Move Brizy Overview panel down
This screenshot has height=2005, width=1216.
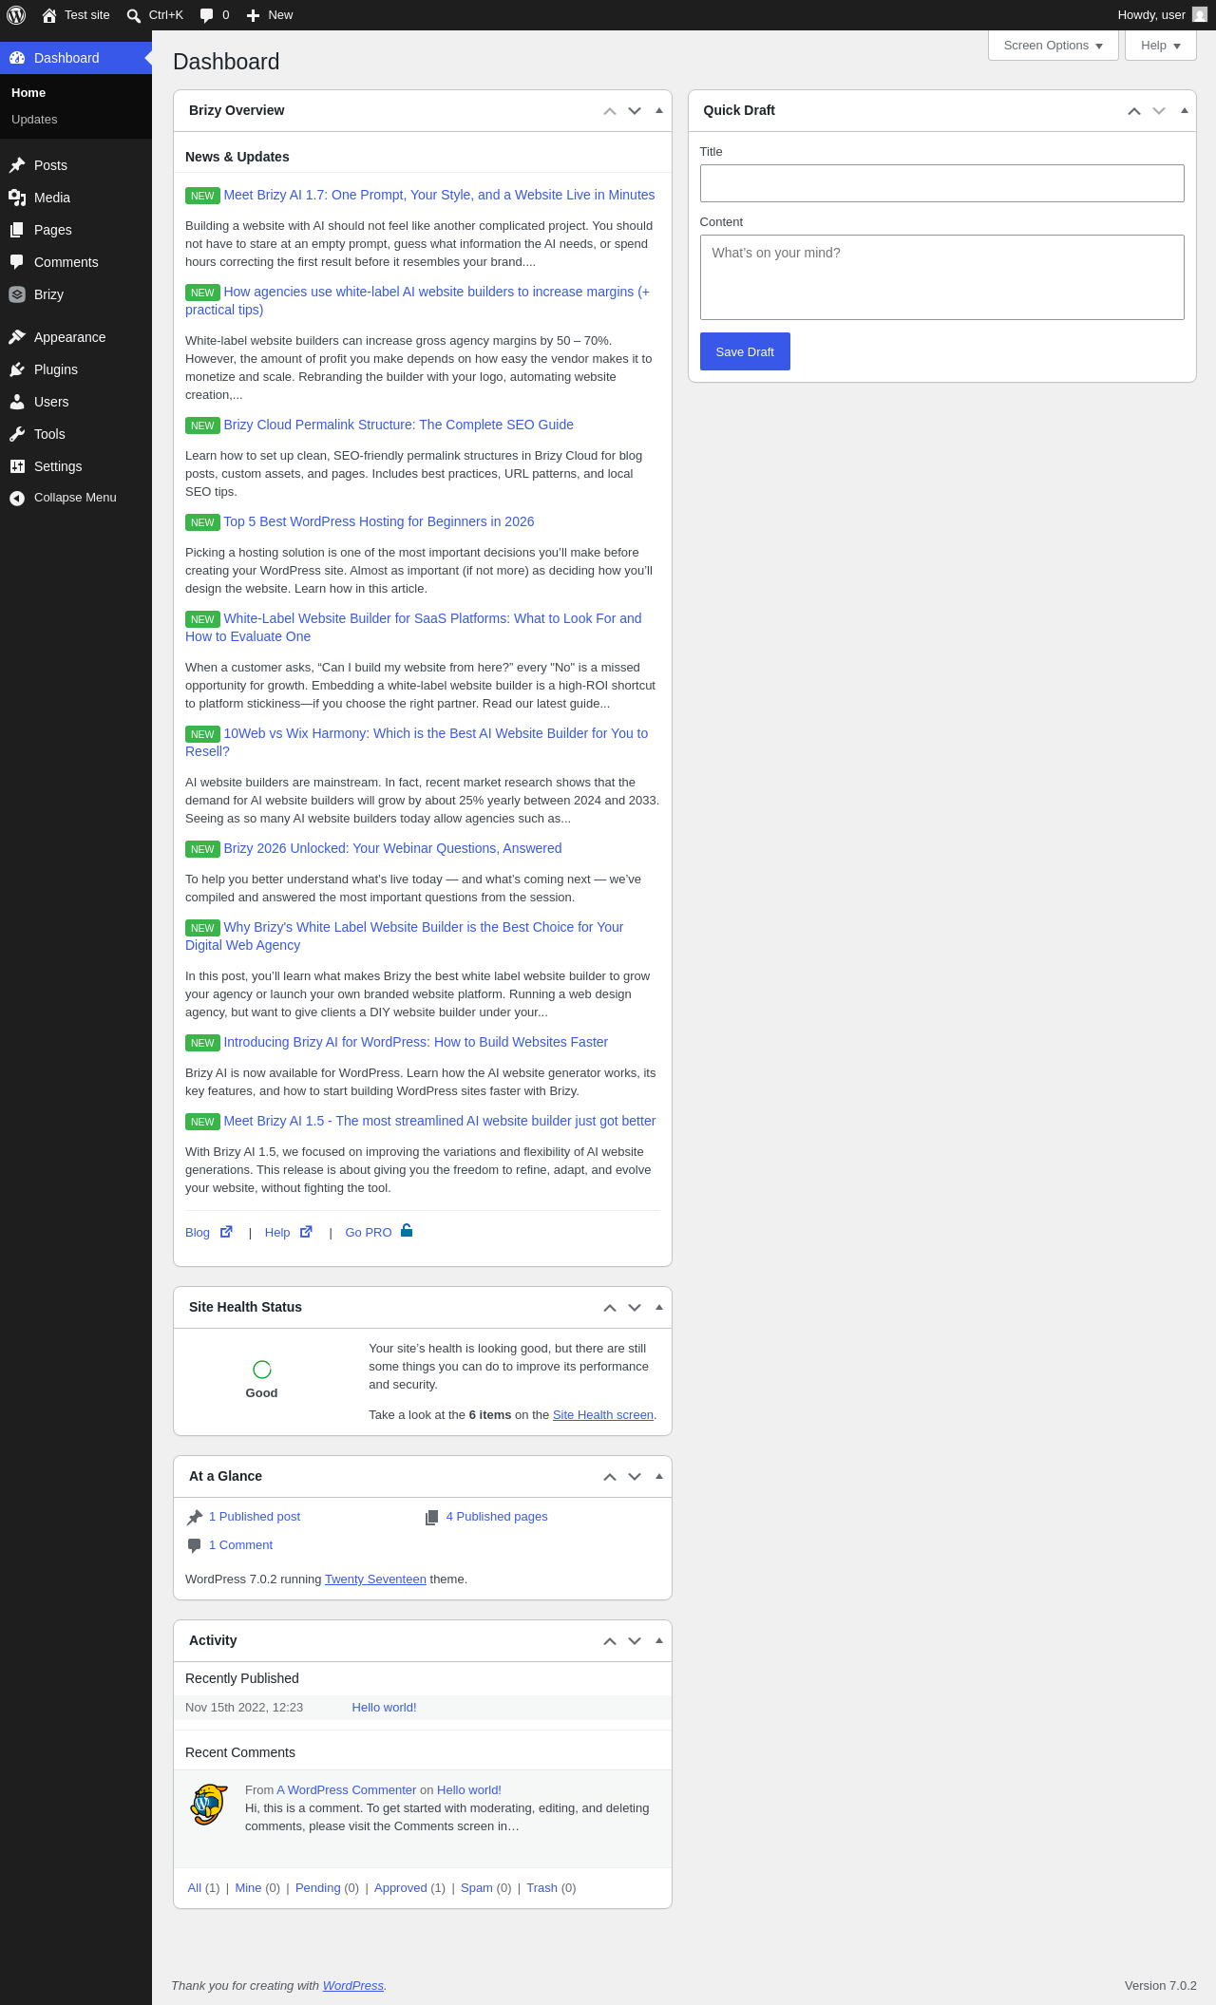coord(635,111)
